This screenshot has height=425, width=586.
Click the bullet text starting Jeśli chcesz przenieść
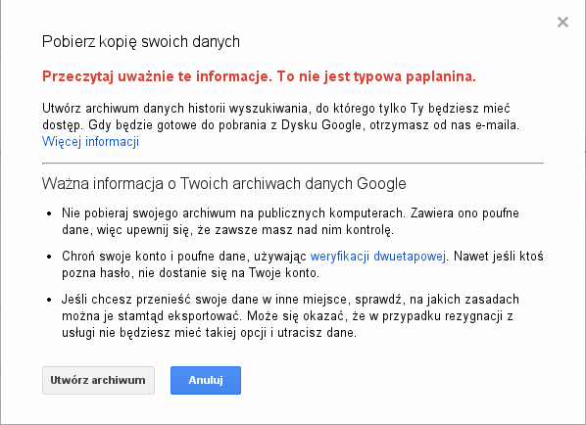point(290,316)
